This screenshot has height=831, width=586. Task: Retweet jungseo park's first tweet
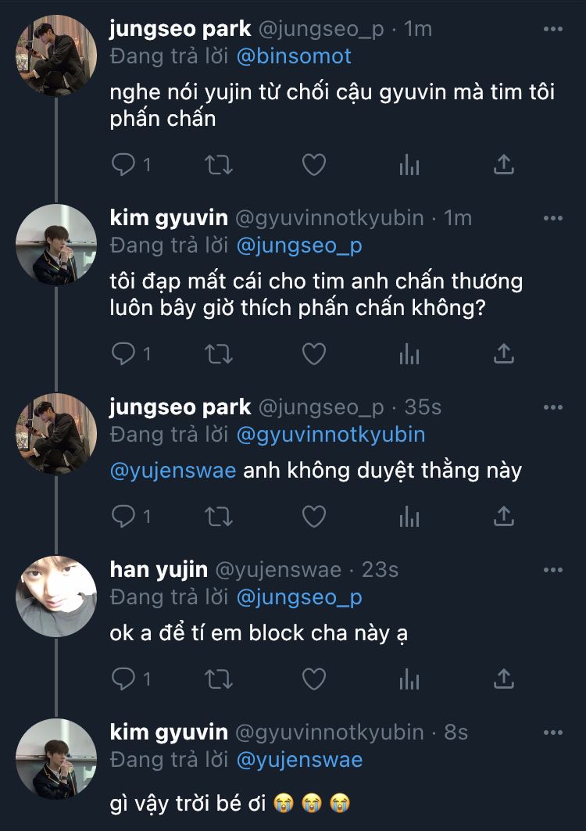click(218, 164)
